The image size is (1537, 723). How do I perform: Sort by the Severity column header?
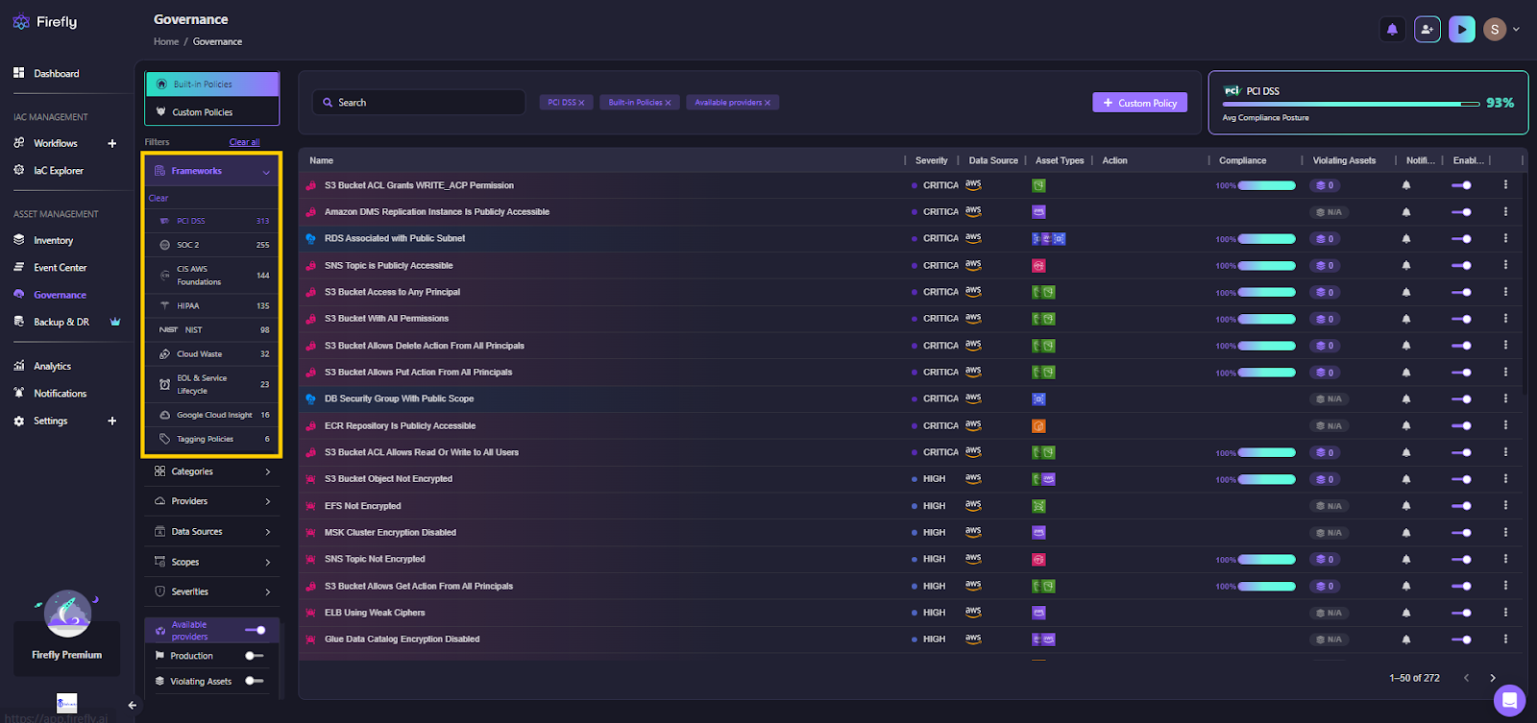pos(931,160)
